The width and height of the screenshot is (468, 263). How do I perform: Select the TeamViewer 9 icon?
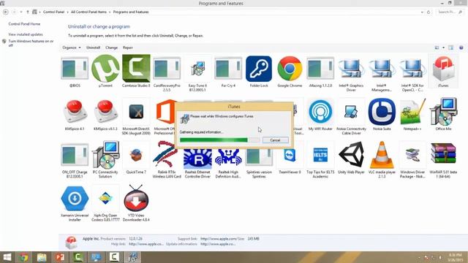point(290,156)
